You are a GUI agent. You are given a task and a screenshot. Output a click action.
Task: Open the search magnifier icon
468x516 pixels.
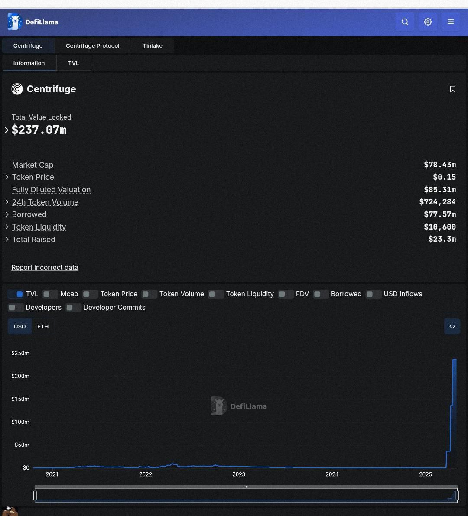tap(405, 22)
